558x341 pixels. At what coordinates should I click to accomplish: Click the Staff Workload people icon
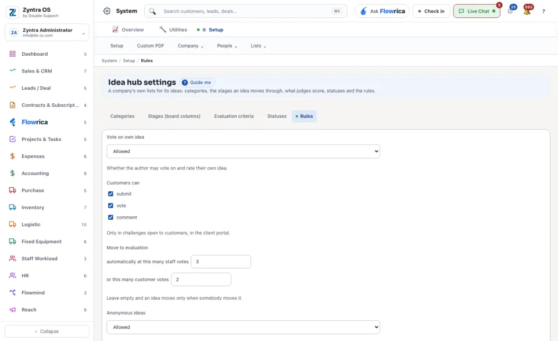(x=12, y=259)
